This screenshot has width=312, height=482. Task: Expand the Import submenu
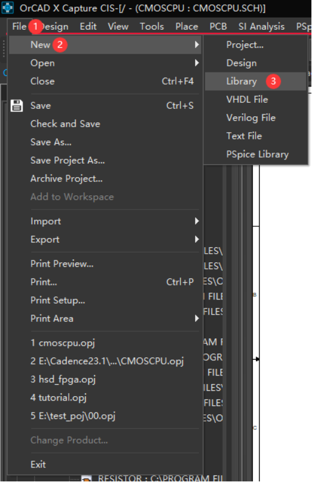[115, 222]
